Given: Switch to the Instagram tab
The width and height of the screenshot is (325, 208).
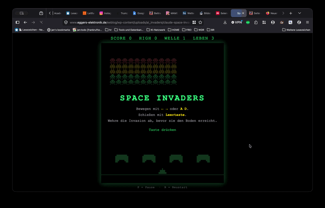Looking at the screenshot, I should coord(105,13).
